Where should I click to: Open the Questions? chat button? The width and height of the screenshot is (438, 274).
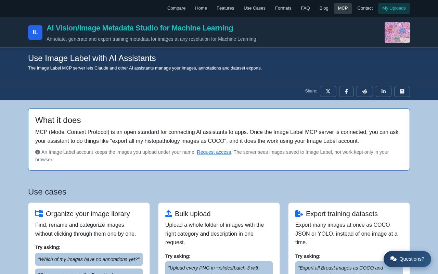tap(407, 259)
